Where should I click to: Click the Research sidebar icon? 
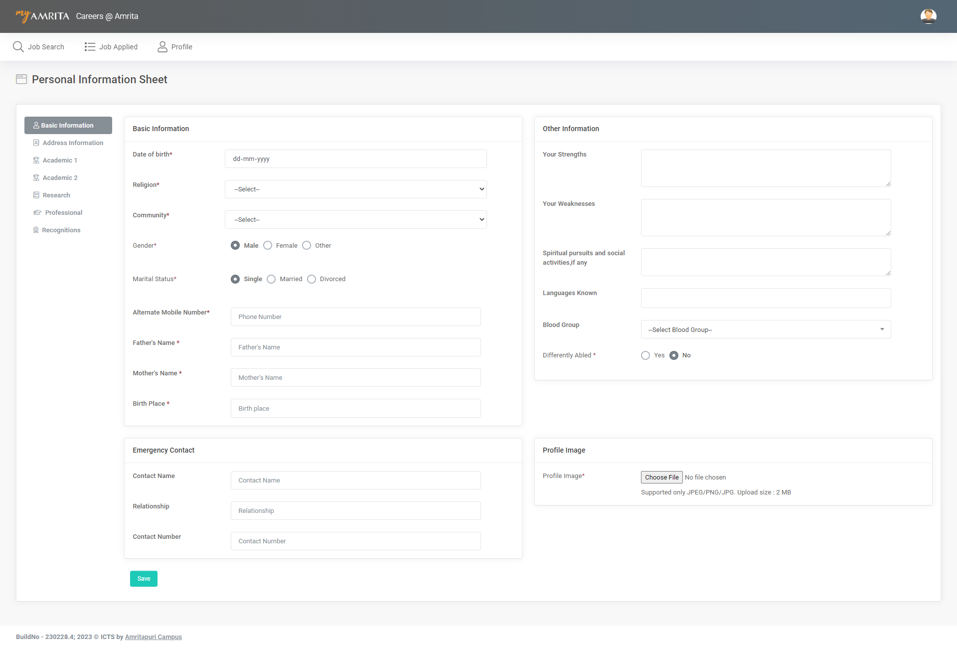click(x=36, y=195)
